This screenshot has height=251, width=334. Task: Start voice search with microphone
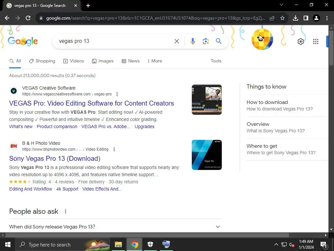192,41
